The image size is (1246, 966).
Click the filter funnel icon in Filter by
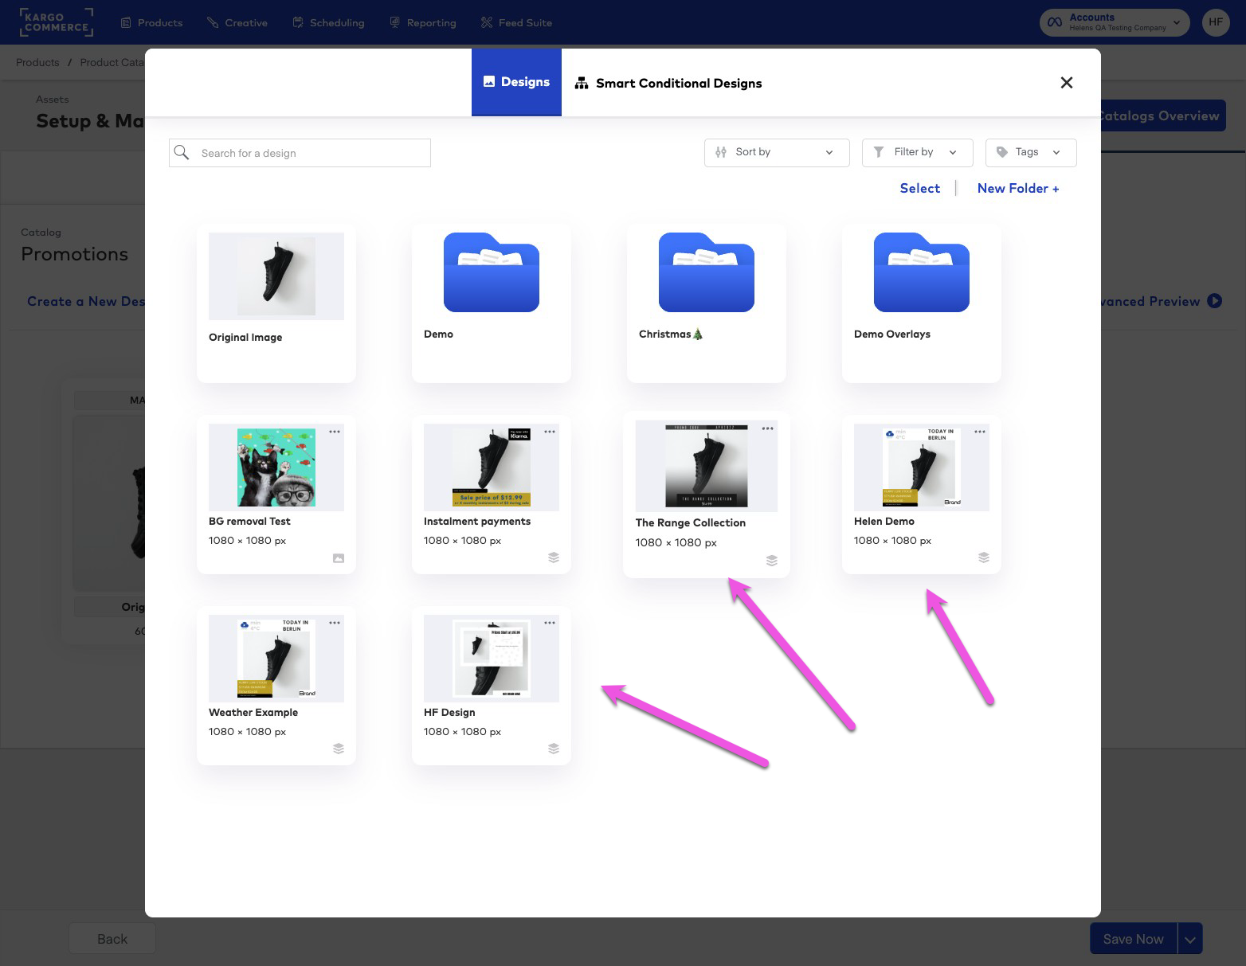879,152
